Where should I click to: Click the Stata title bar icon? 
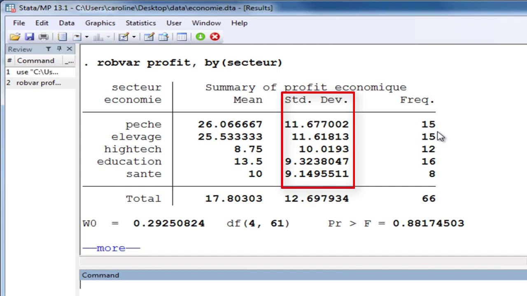tap(10, 8)
